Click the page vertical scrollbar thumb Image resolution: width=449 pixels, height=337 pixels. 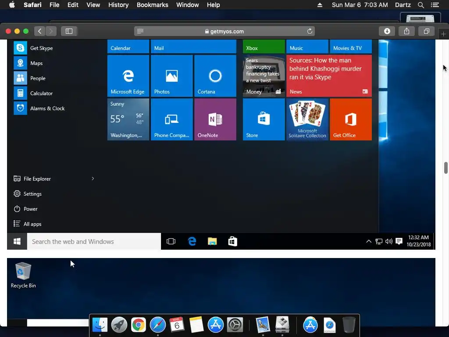click(445, 168)
